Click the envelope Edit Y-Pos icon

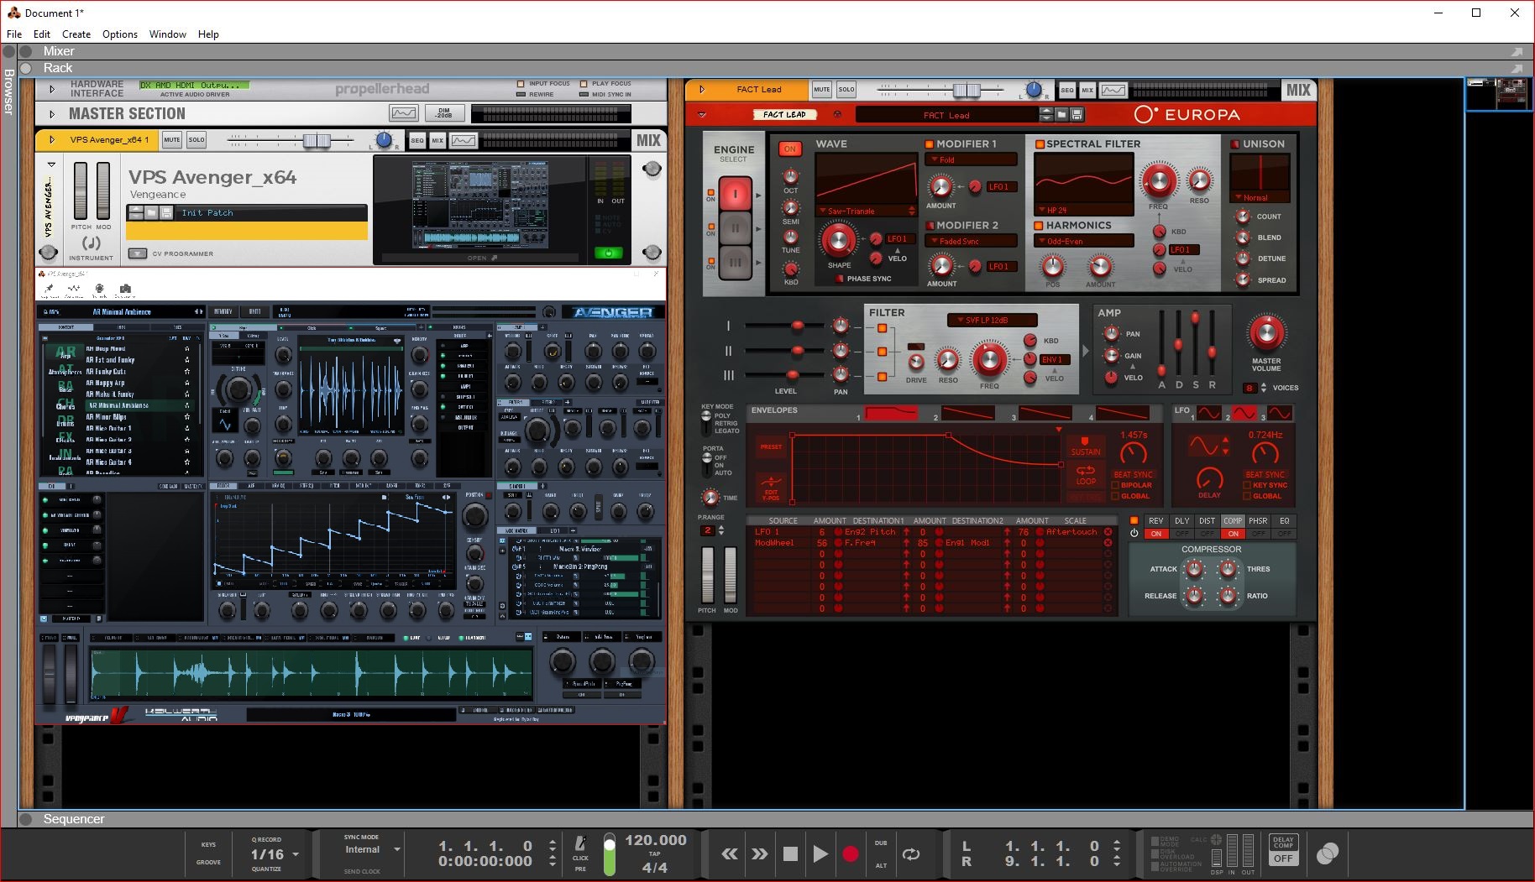coord(770,487)
